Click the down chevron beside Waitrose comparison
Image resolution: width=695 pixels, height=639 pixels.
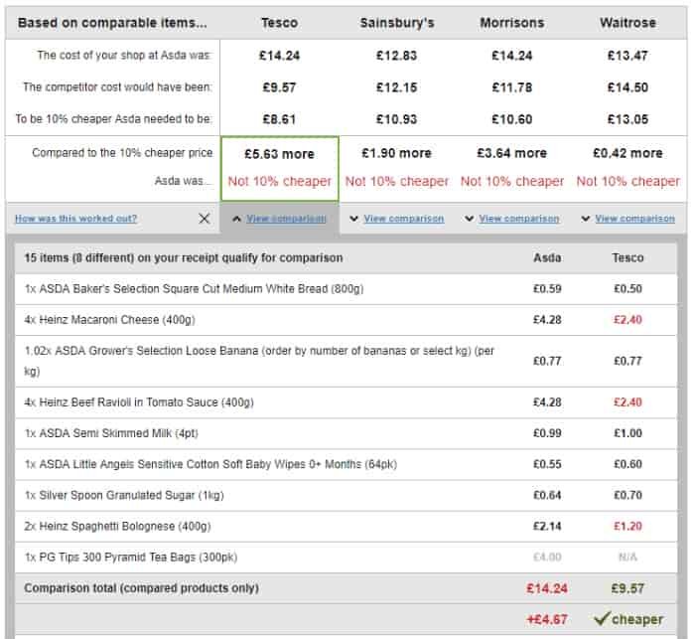tap(585, 219)
